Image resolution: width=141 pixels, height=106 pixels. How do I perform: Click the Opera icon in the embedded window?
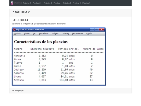14,30
